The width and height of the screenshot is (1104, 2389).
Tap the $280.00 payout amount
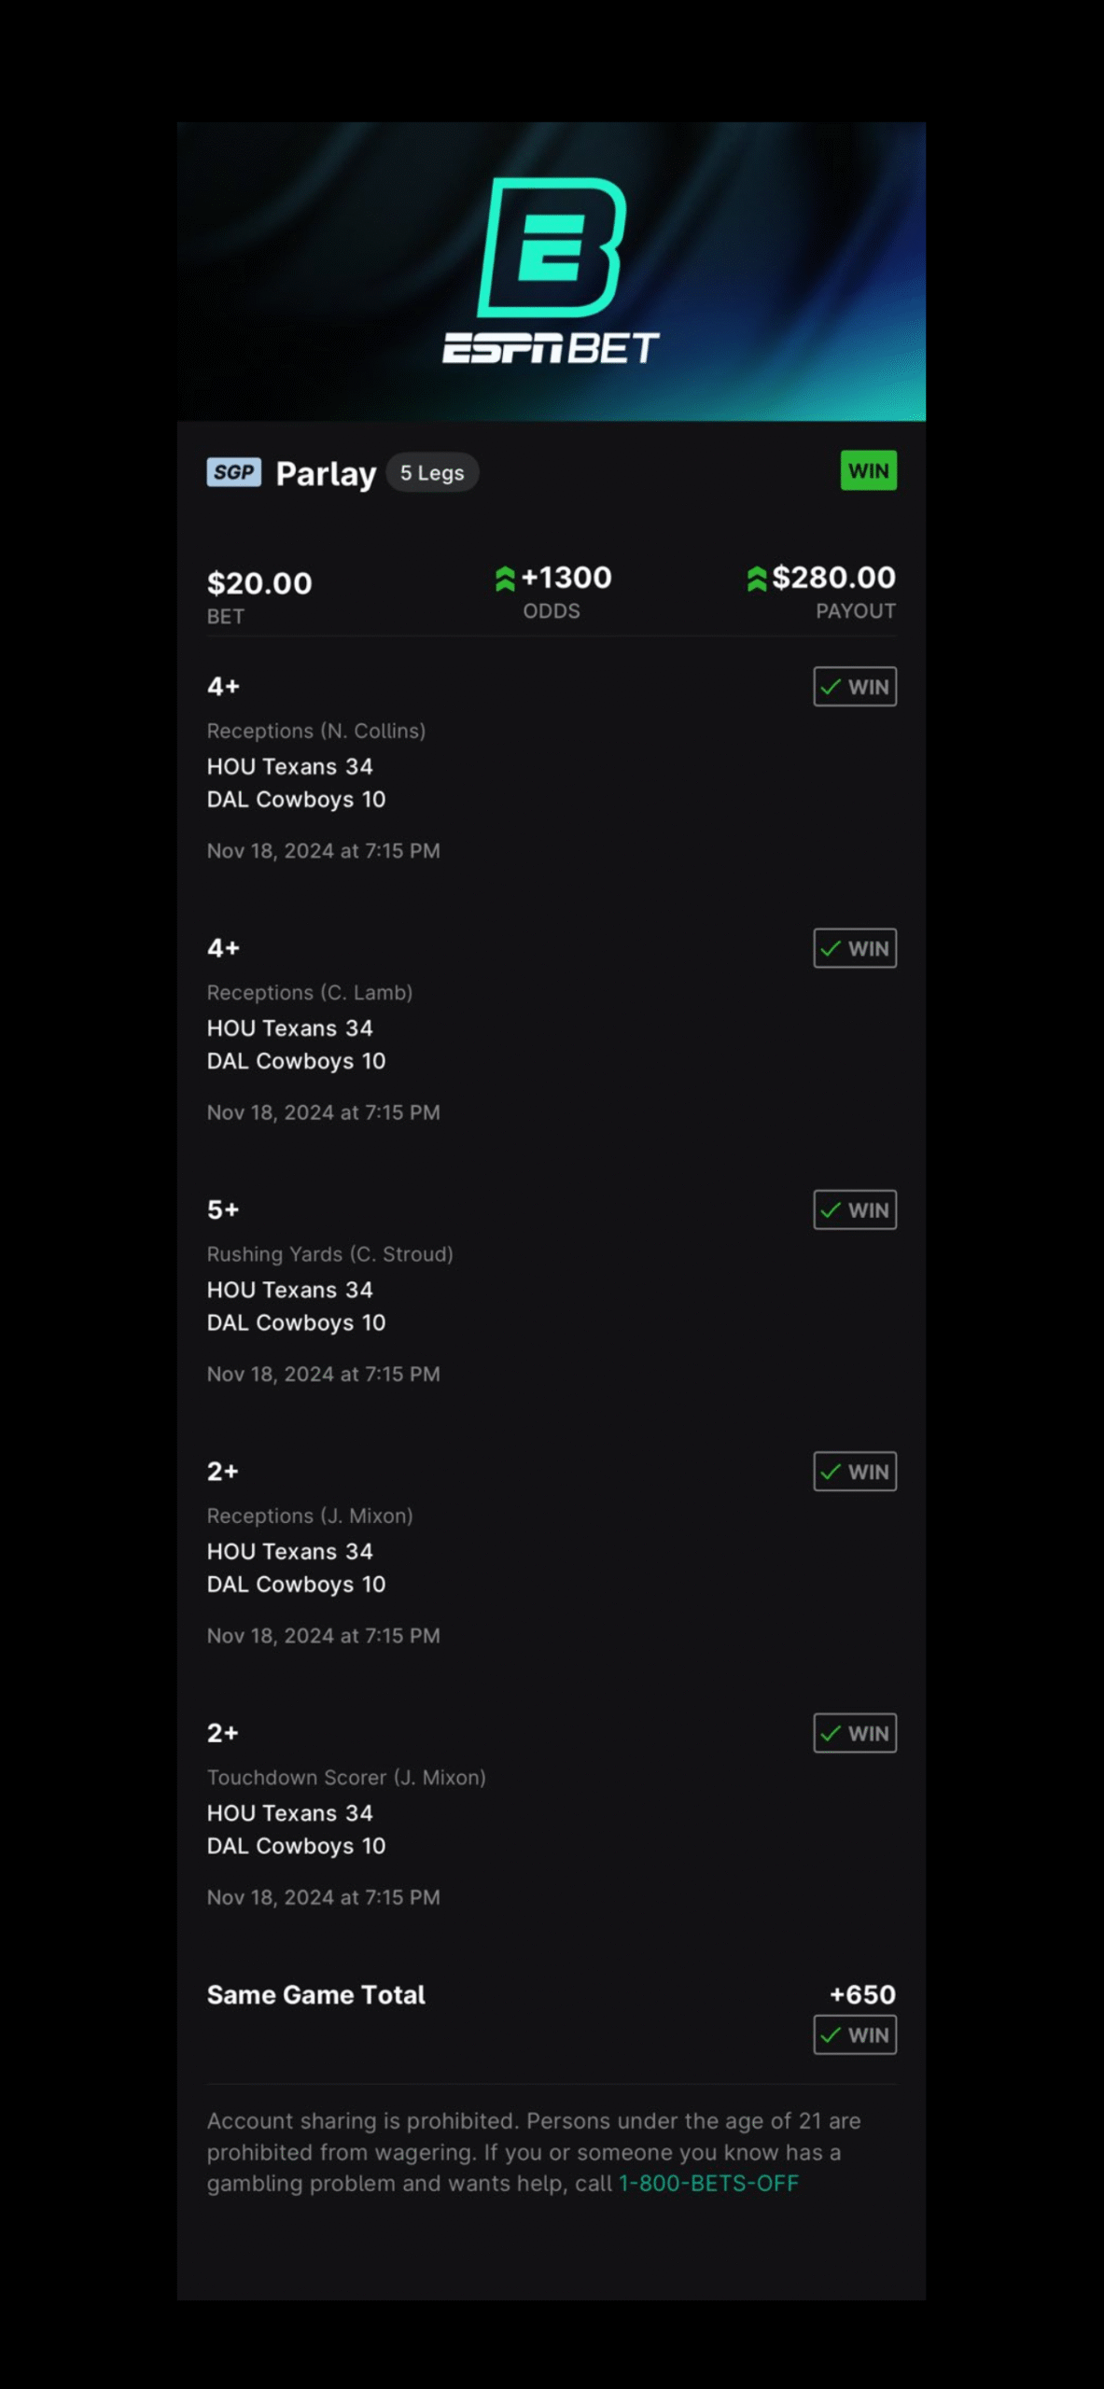pyautogui.click(x=833, y=578)
